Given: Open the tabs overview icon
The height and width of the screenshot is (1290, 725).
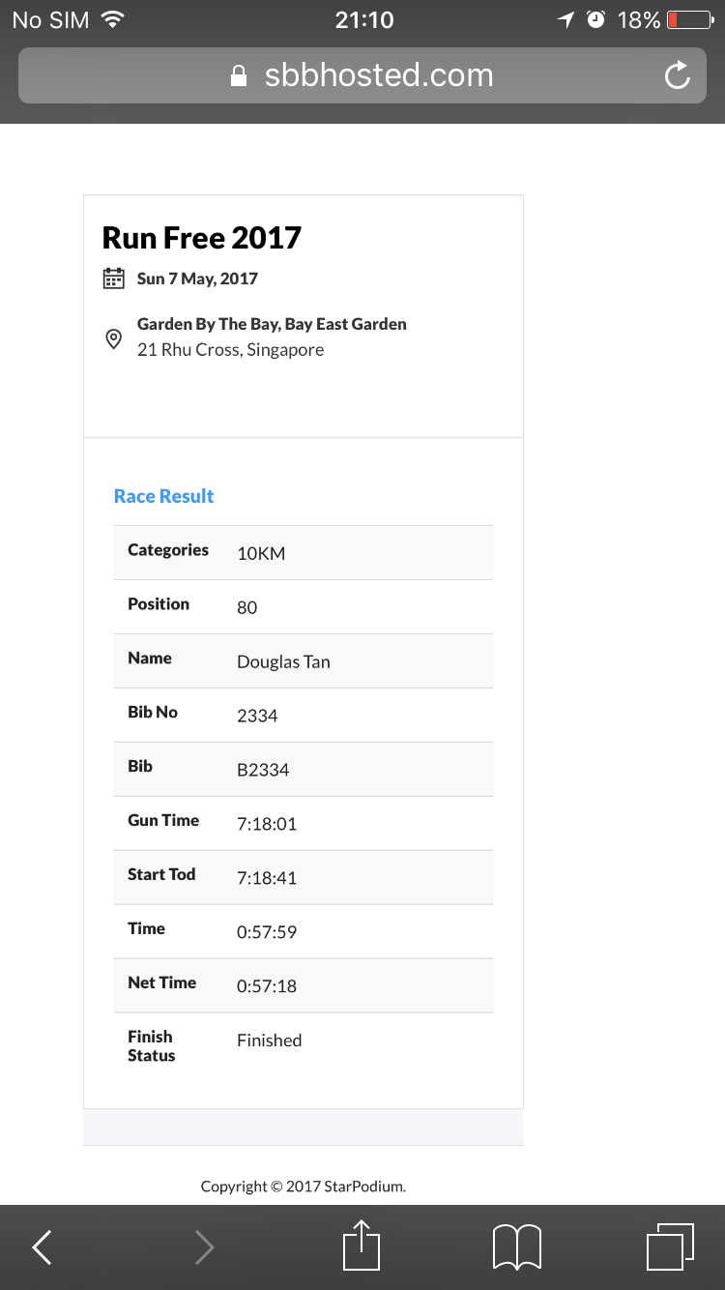Looking at the screenshot, I should coord(670,1246).
